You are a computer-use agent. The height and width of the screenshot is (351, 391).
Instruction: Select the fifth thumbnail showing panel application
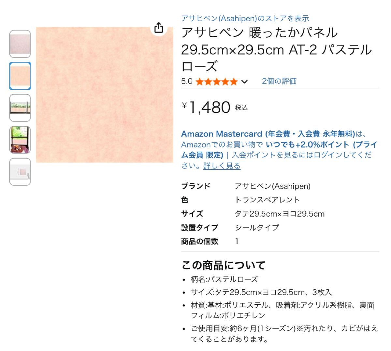click(20, 172)
